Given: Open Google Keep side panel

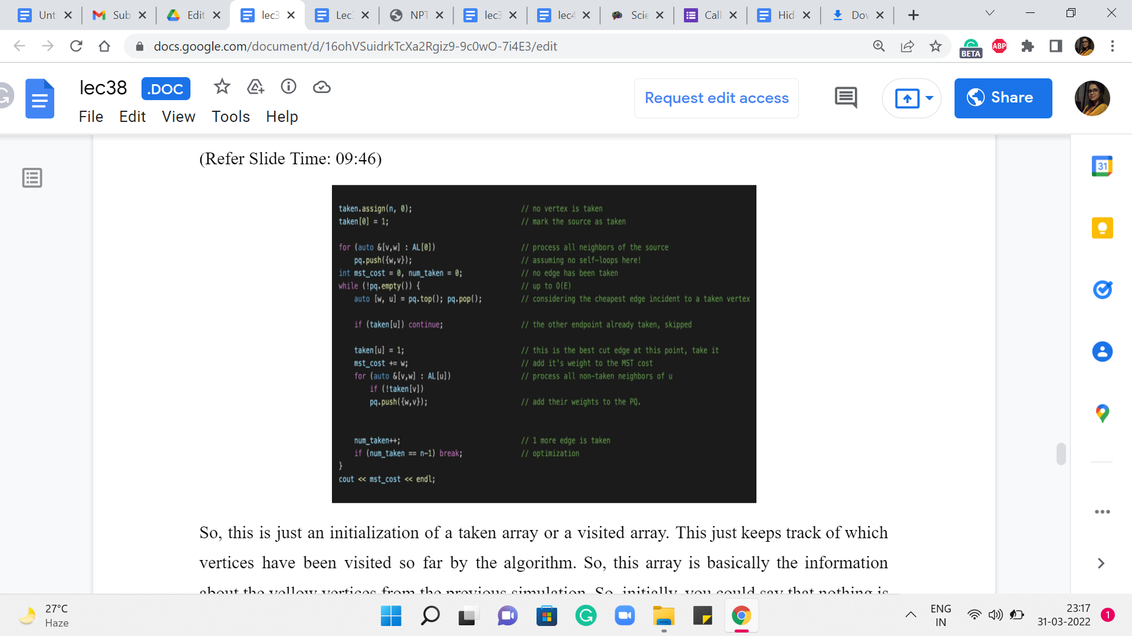Looking at the screenshot, I should pyautogui.click(x=1101, y=228).
